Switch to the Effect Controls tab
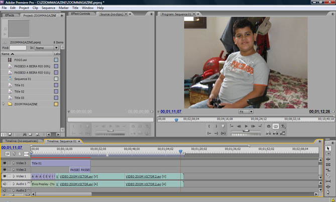 coord(80,14)
